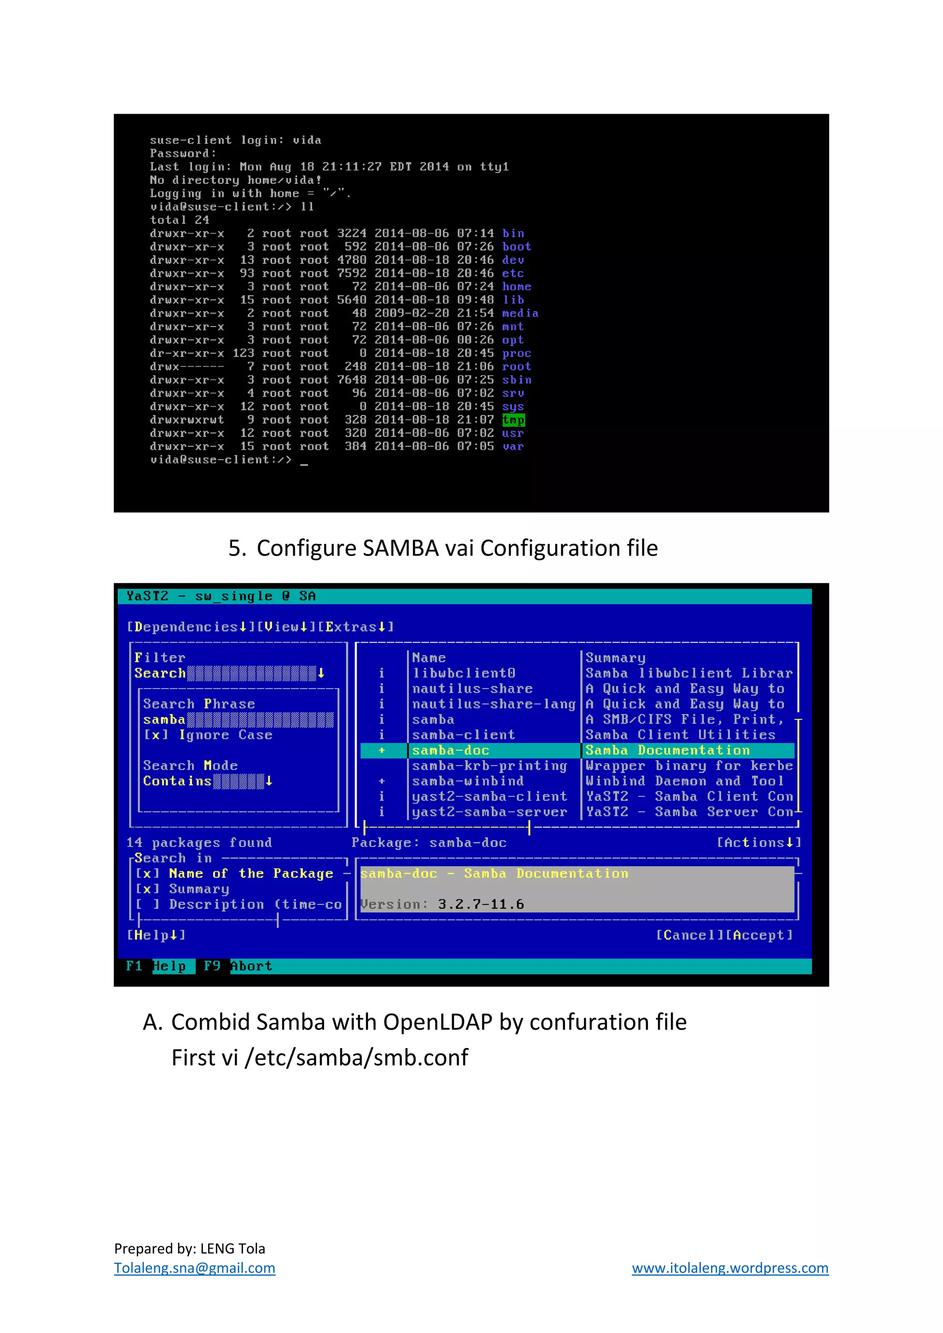This screenshot has height=1333, width=943.
Task: Select the nautilus-share package row
Action: [577, 689]
